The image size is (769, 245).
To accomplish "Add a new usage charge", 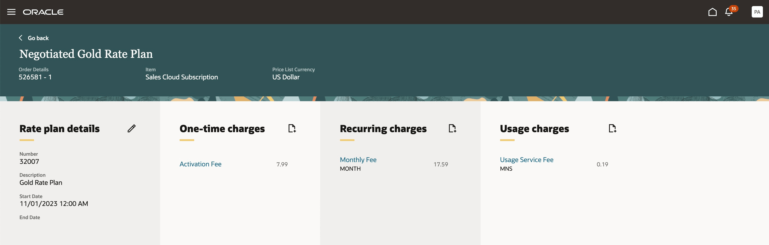I will pyautogui.click(x=612, y=129).
